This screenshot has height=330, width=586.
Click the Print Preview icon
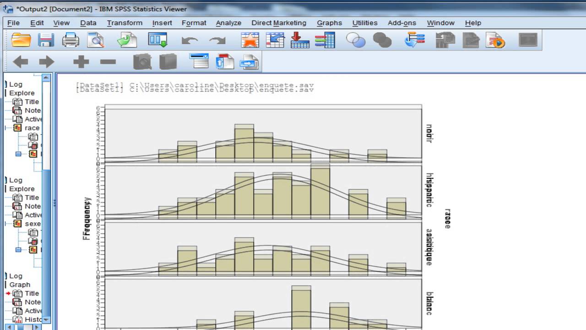coord(96,40)
